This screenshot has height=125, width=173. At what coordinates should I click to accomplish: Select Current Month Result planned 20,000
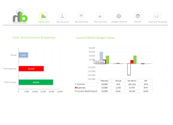click(104, 91)
